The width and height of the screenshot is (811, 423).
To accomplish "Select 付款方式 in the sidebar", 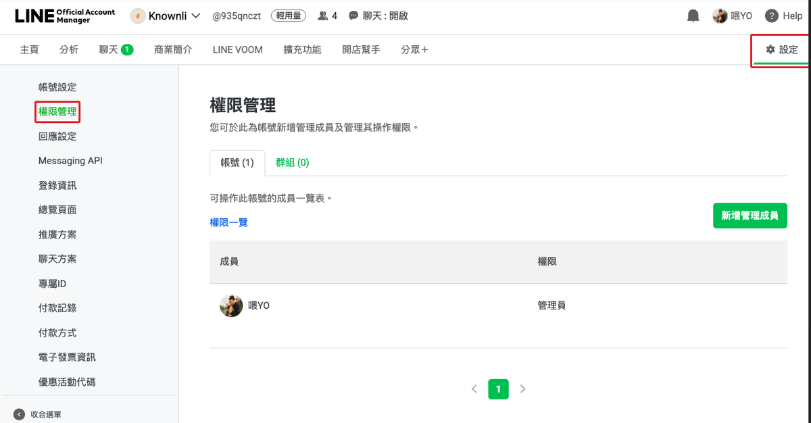I will (57, 332).
